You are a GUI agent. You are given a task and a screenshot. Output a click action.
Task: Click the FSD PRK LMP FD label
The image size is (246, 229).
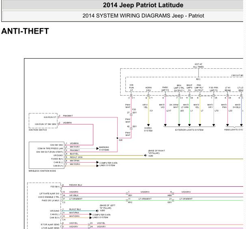(214, 89)
